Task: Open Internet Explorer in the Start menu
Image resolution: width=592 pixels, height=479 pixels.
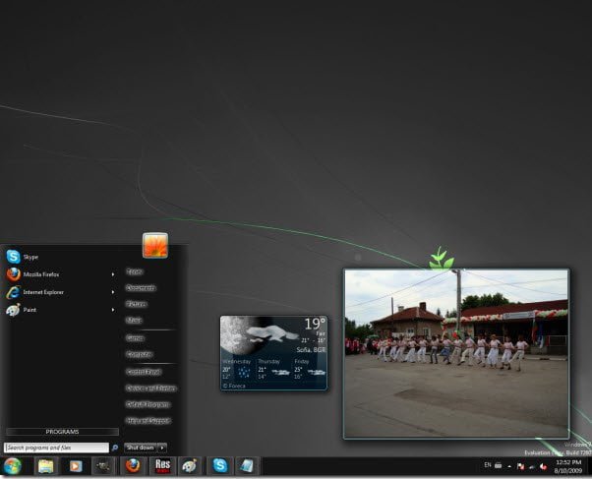Action: pyautogui.click(x=60, y=292)
